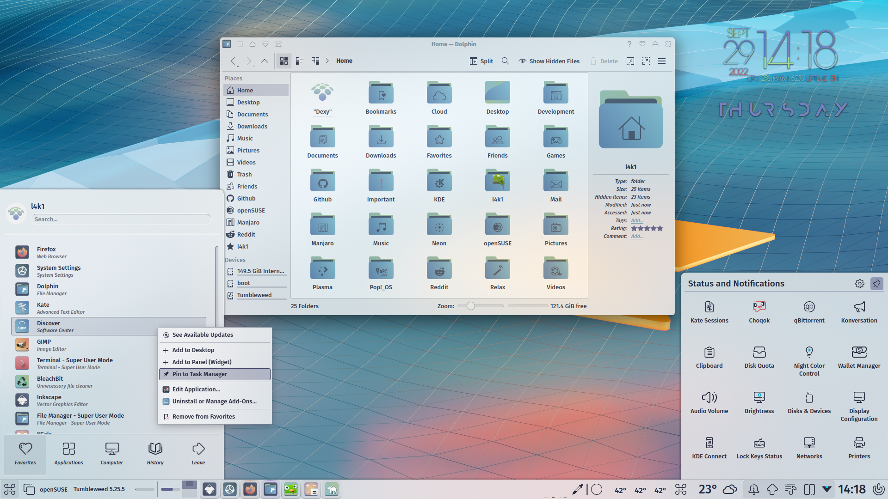The height and width of the screenshot is (499, 888).
Task: Adjust the Zoom slider in Dolphin
Action: [481, 306]
